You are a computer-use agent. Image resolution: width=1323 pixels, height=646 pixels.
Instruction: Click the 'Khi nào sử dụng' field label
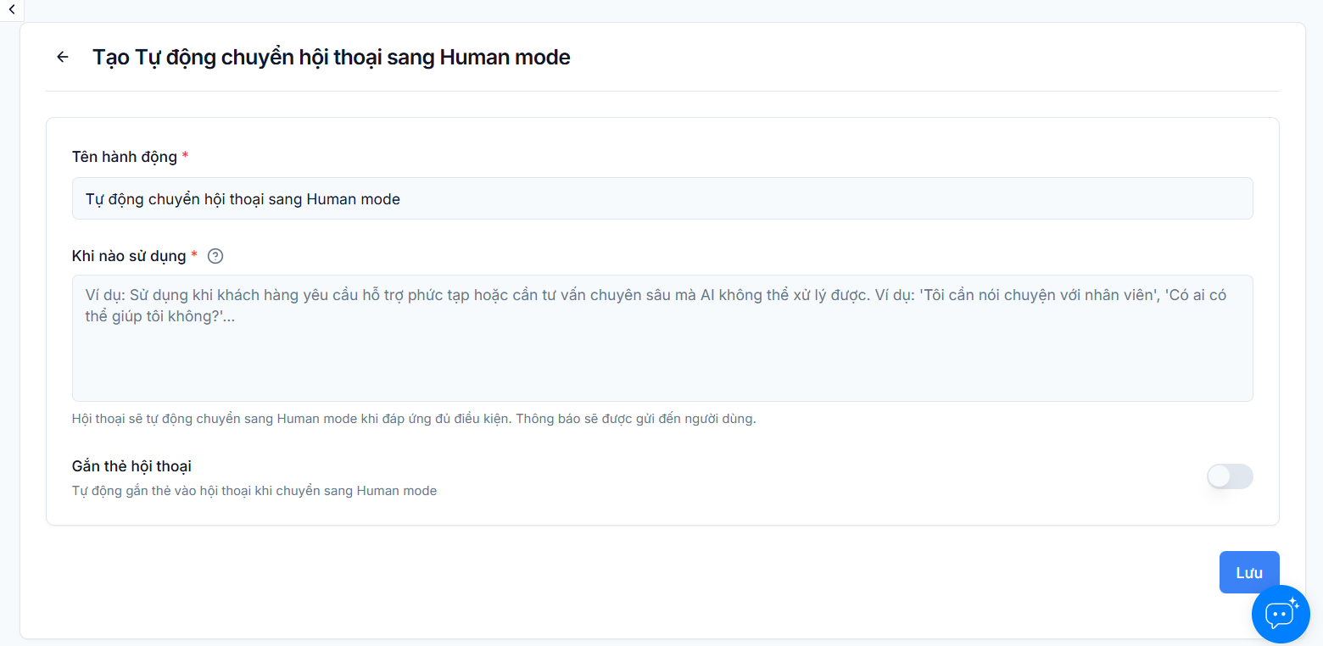(x=127, y=255)
